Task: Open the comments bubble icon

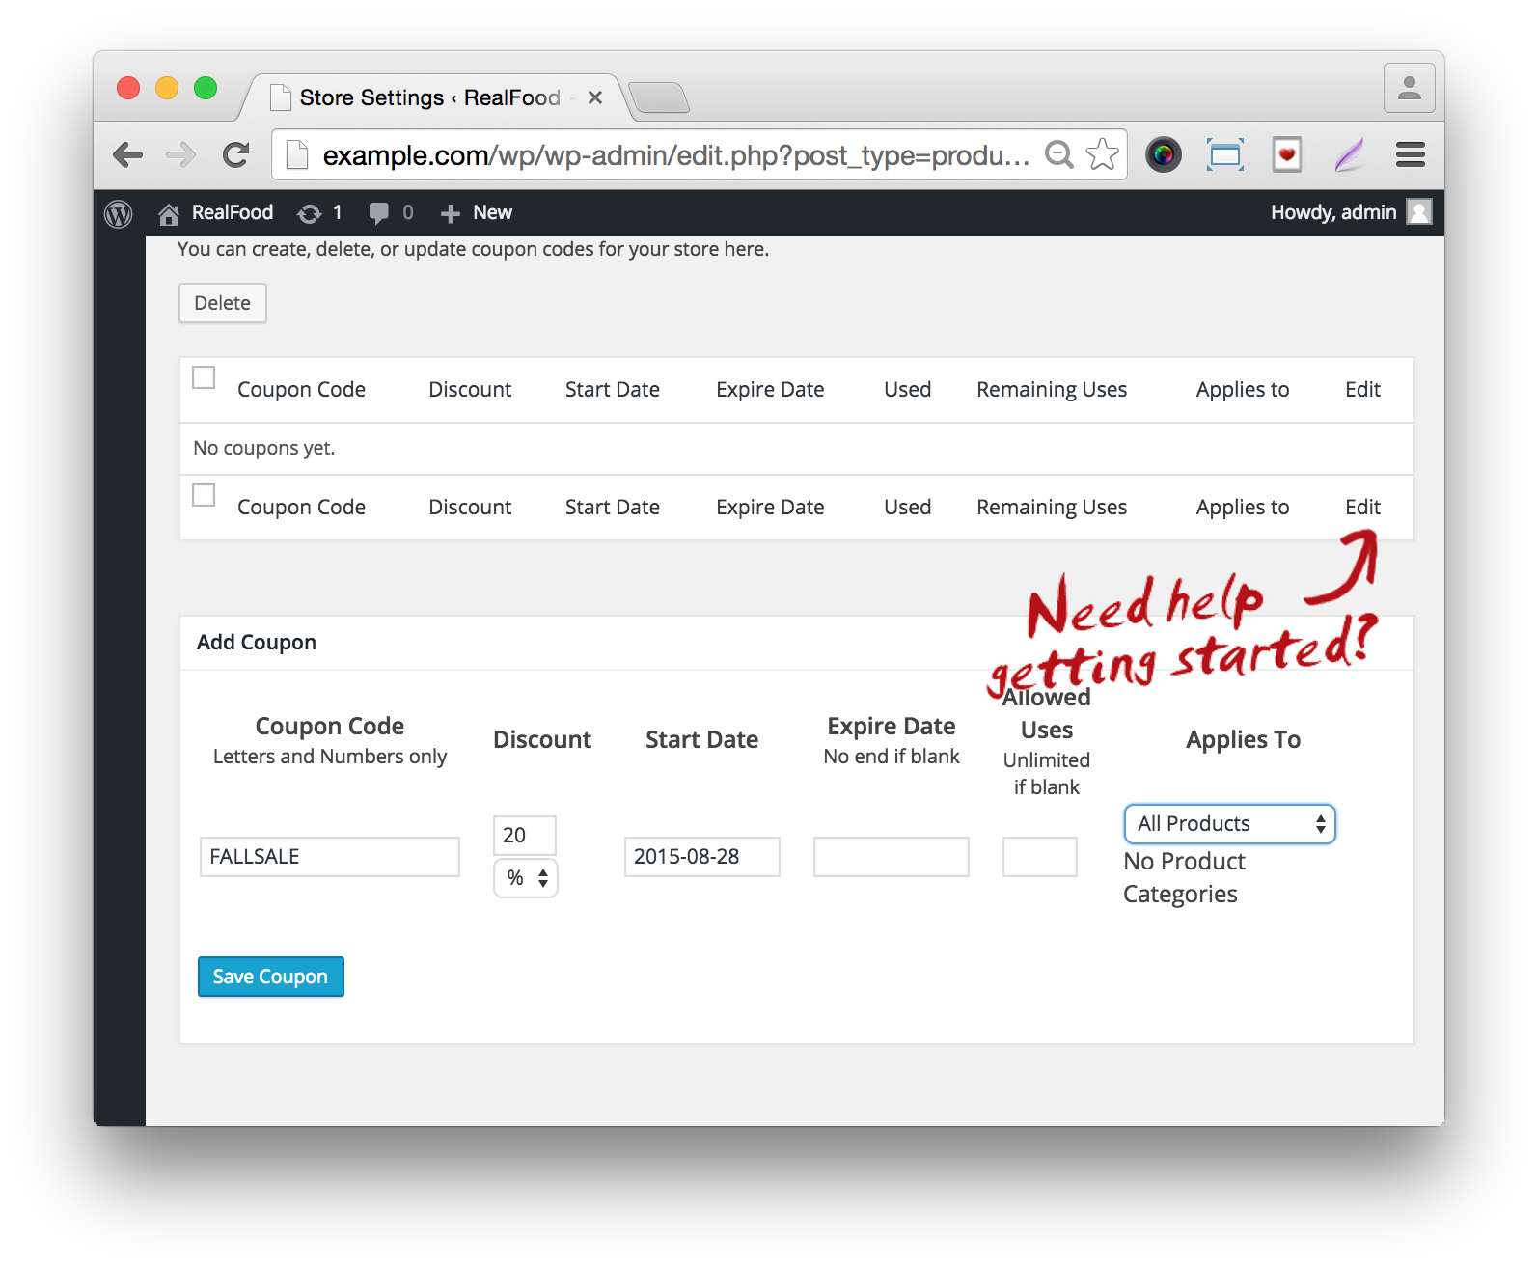Action: point(379,213)
